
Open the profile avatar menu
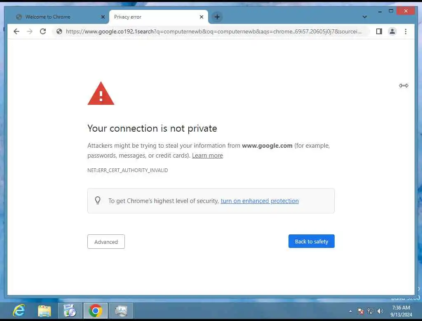tap(392, 31)
